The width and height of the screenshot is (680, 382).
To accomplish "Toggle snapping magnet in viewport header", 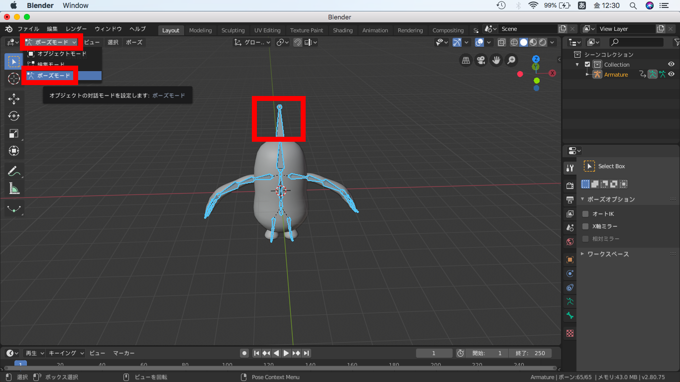I will click(298, 42).
